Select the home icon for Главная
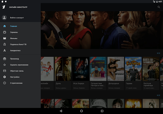 [x=4, y=26]
